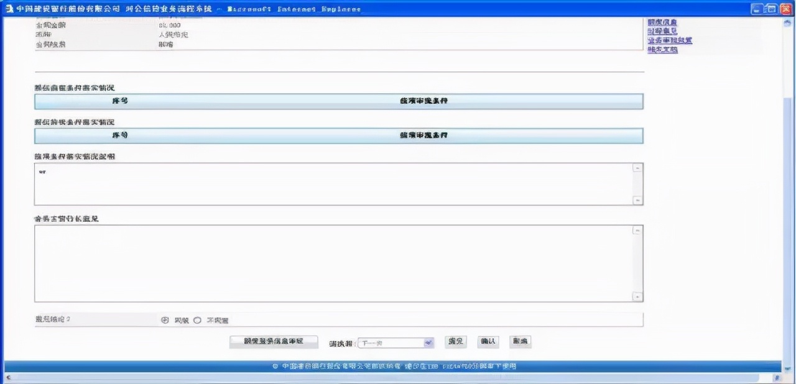Click the button just left of 确认
The height and width of the screenshot is (384, 796).
455,342
